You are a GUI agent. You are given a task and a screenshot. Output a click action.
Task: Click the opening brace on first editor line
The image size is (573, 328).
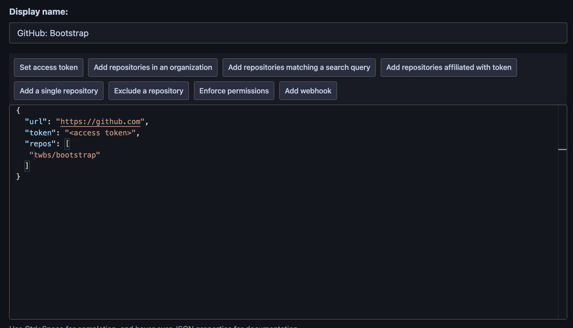pos(18,110)
